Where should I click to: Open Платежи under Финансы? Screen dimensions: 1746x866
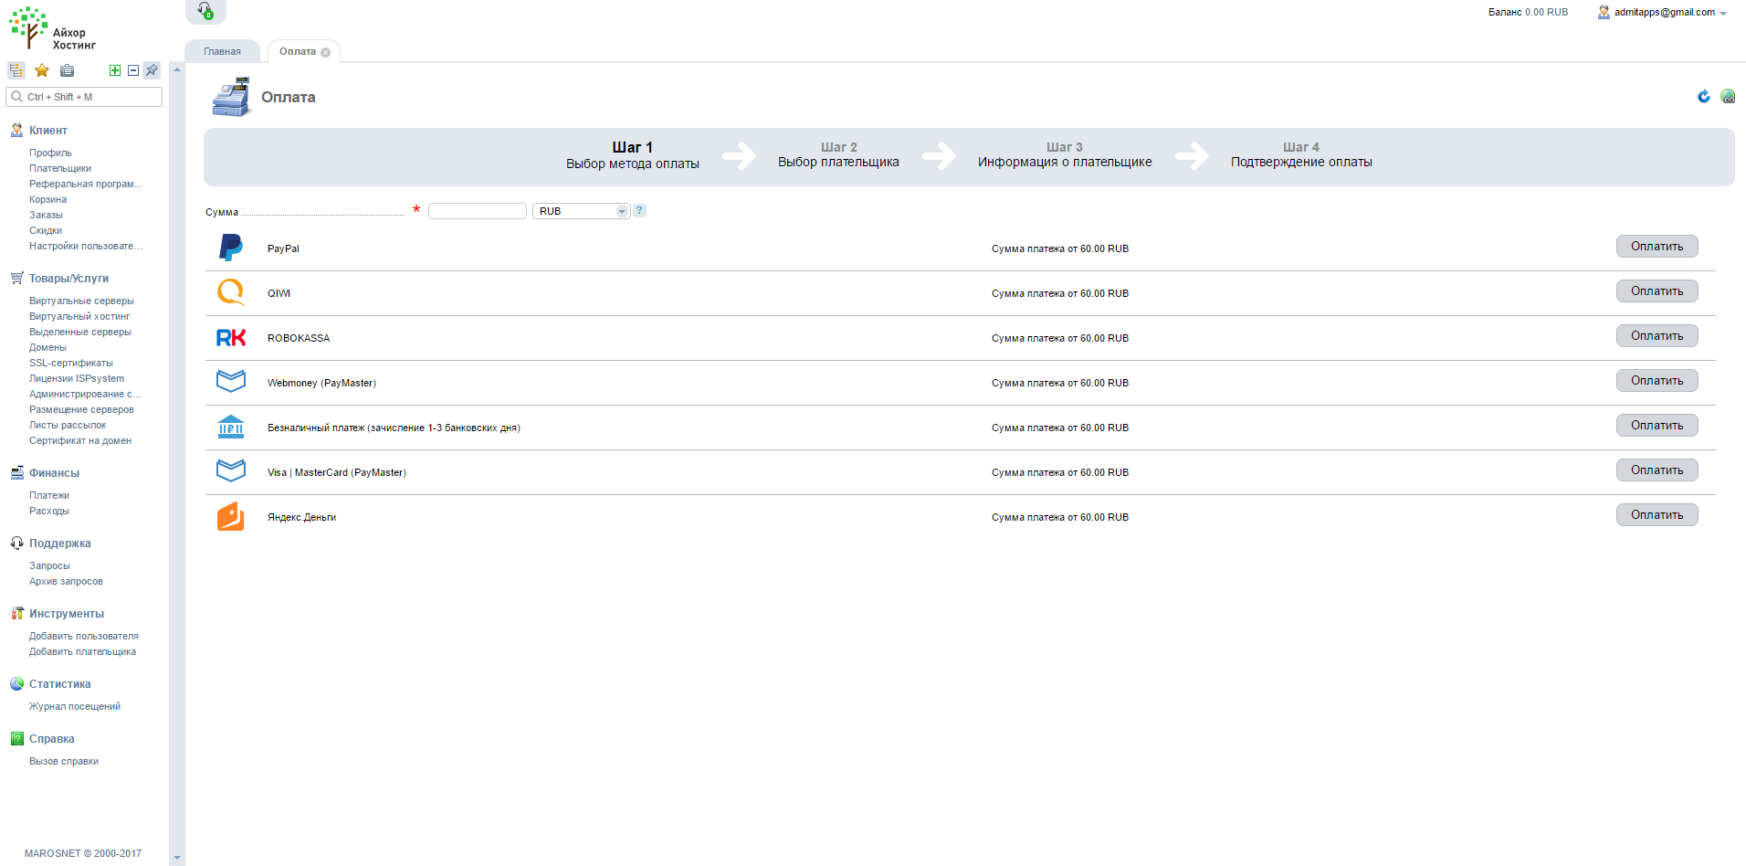click(x=49, y=496)
